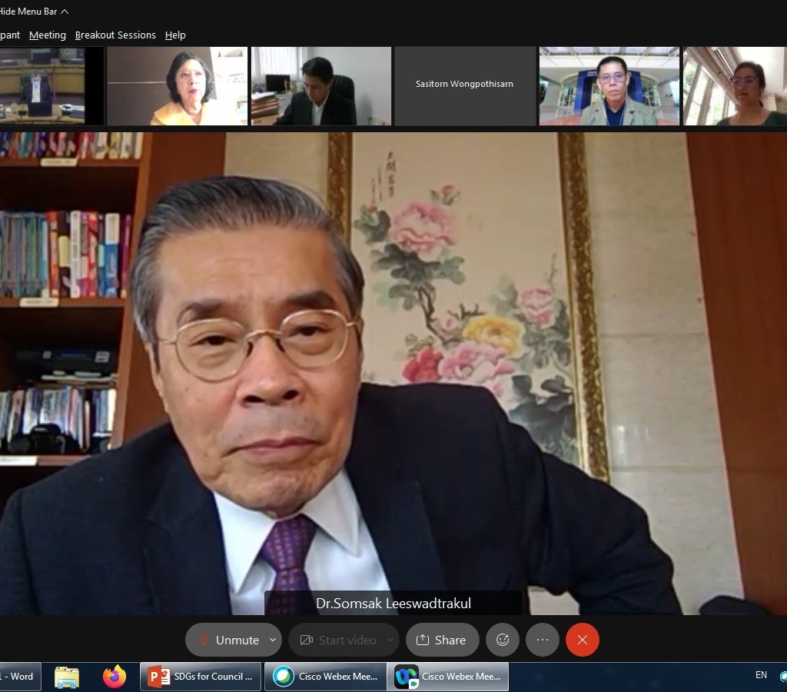Open the reactions smiley icon
787x692 pixels.
pos(503,640)
